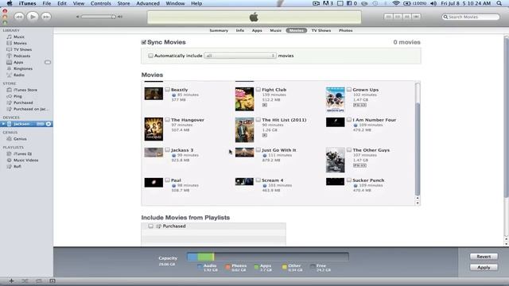
Task: Switch to the Summary tab
Action: 219,30
